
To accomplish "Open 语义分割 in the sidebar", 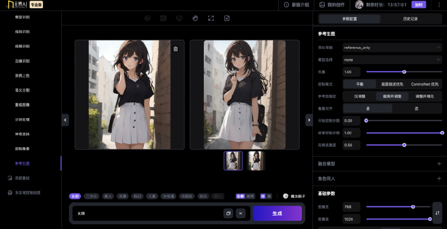I will [x=22, y=90].
